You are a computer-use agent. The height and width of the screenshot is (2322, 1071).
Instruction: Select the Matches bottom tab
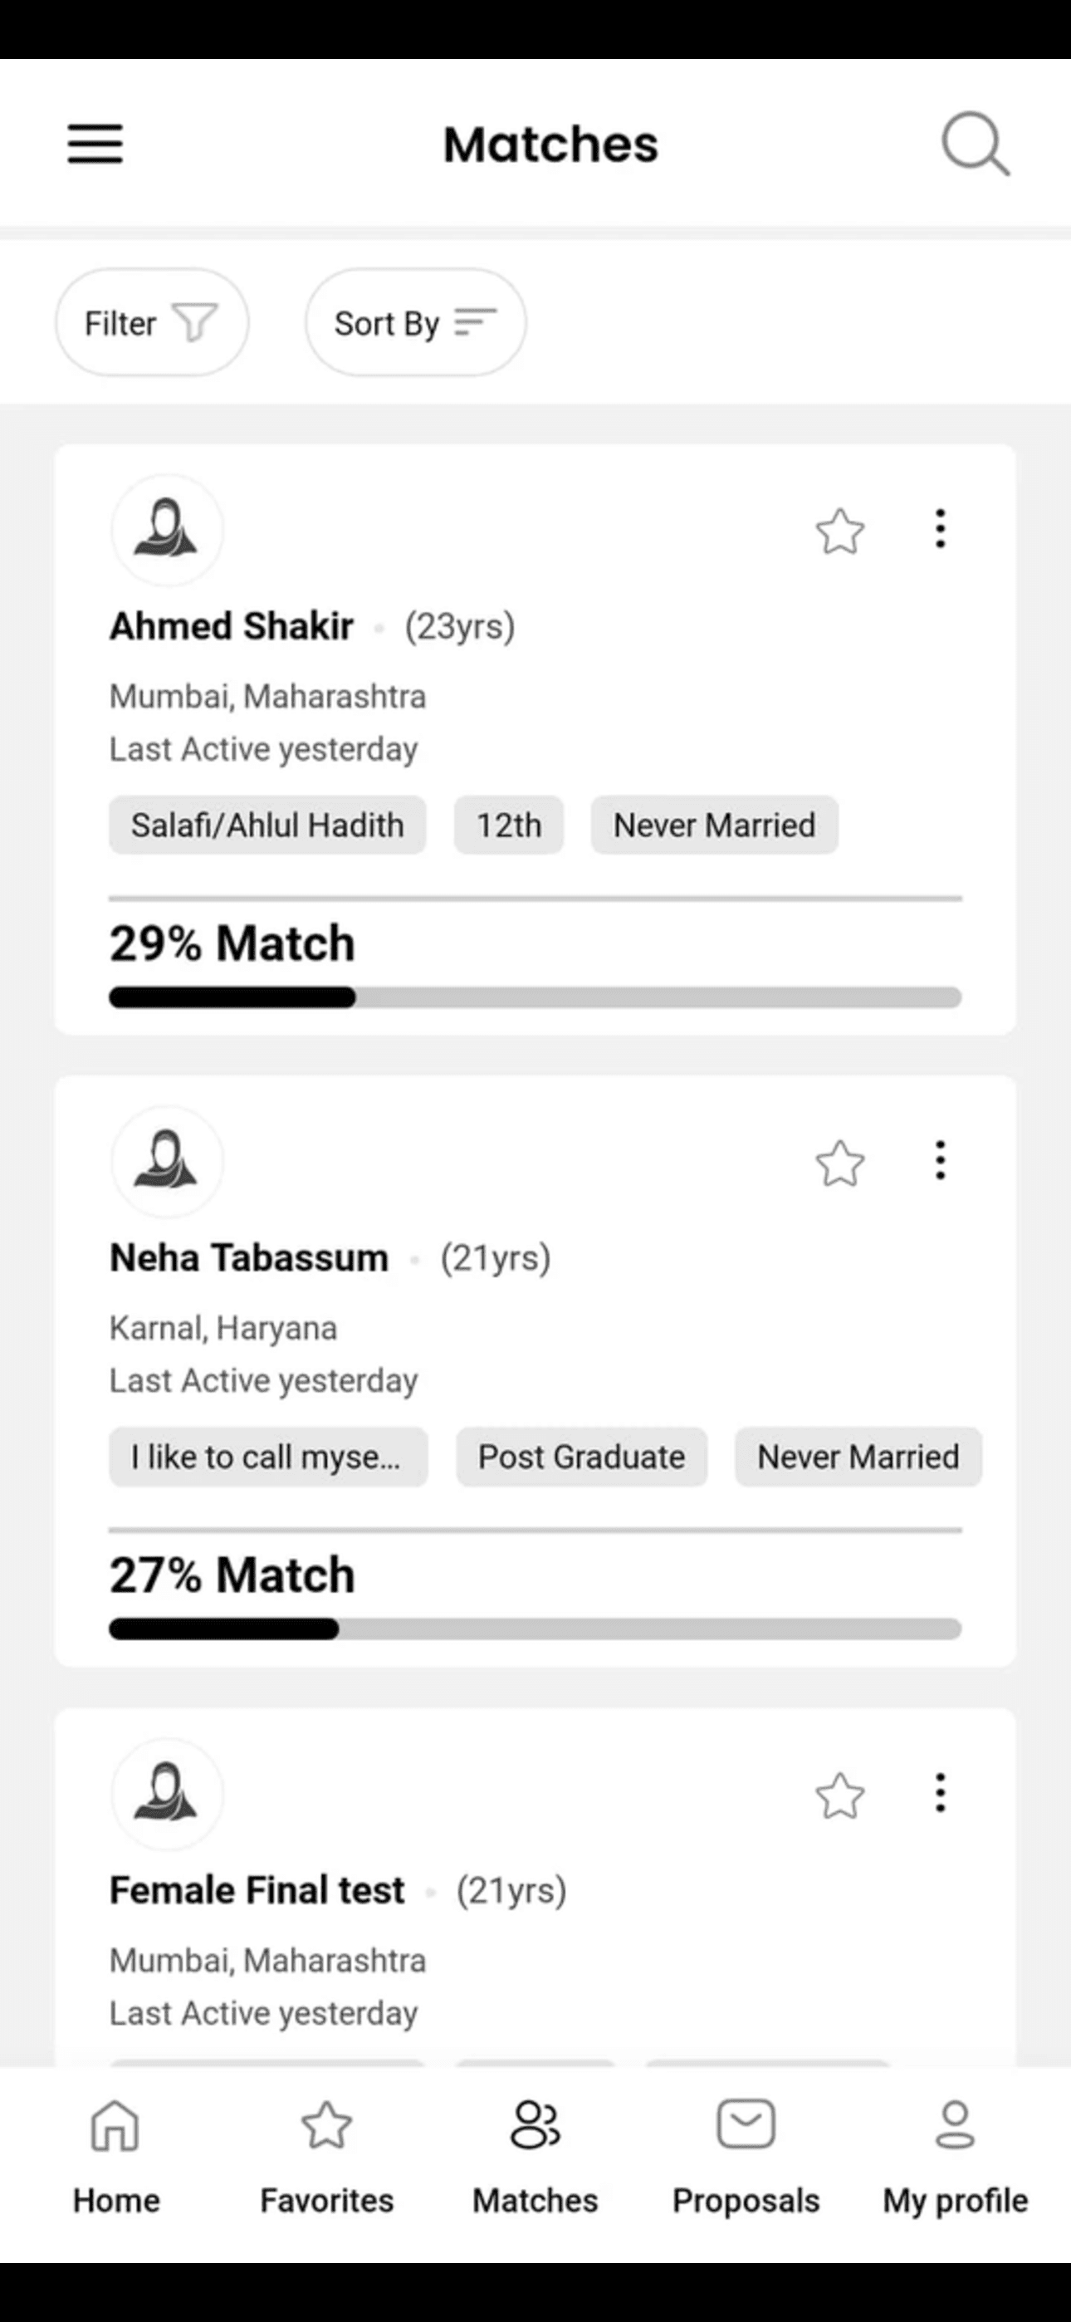[535, 2158]
